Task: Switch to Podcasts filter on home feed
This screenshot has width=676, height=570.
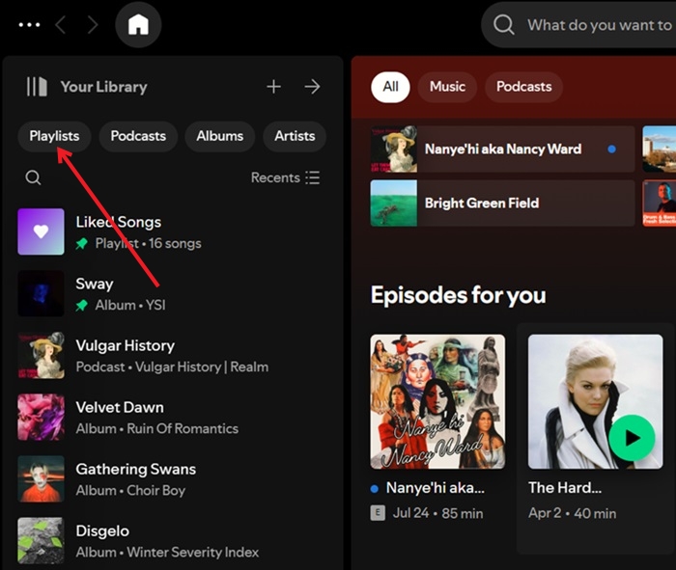Action: pos(523,87)
